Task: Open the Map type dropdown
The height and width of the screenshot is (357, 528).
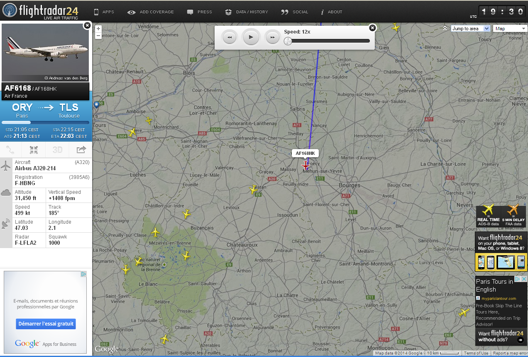Action: pyautogui.click(x=510, y=29)
